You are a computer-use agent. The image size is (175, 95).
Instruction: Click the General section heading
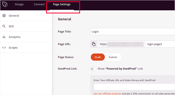pos(64,19)
